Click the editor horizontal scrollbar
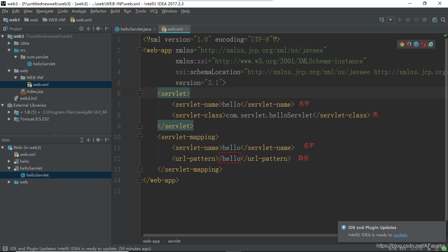The image size is (448, 252). click(x=241, y=235)
